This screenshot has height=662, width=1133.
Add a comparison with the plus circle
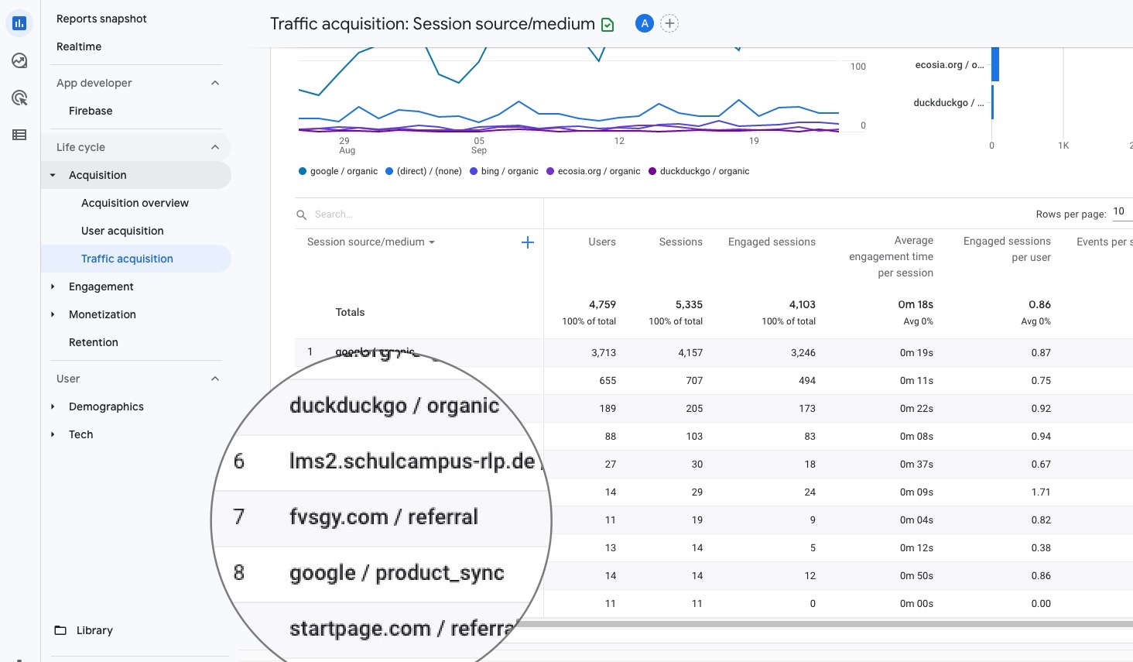[669, 24]
